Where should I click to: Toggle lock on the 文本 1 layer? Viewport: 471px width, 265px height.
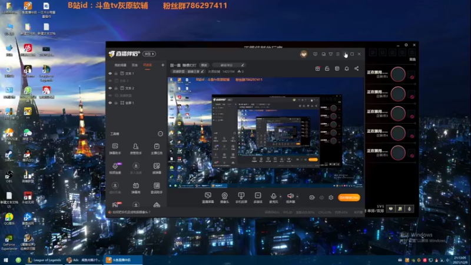(116, 73)
